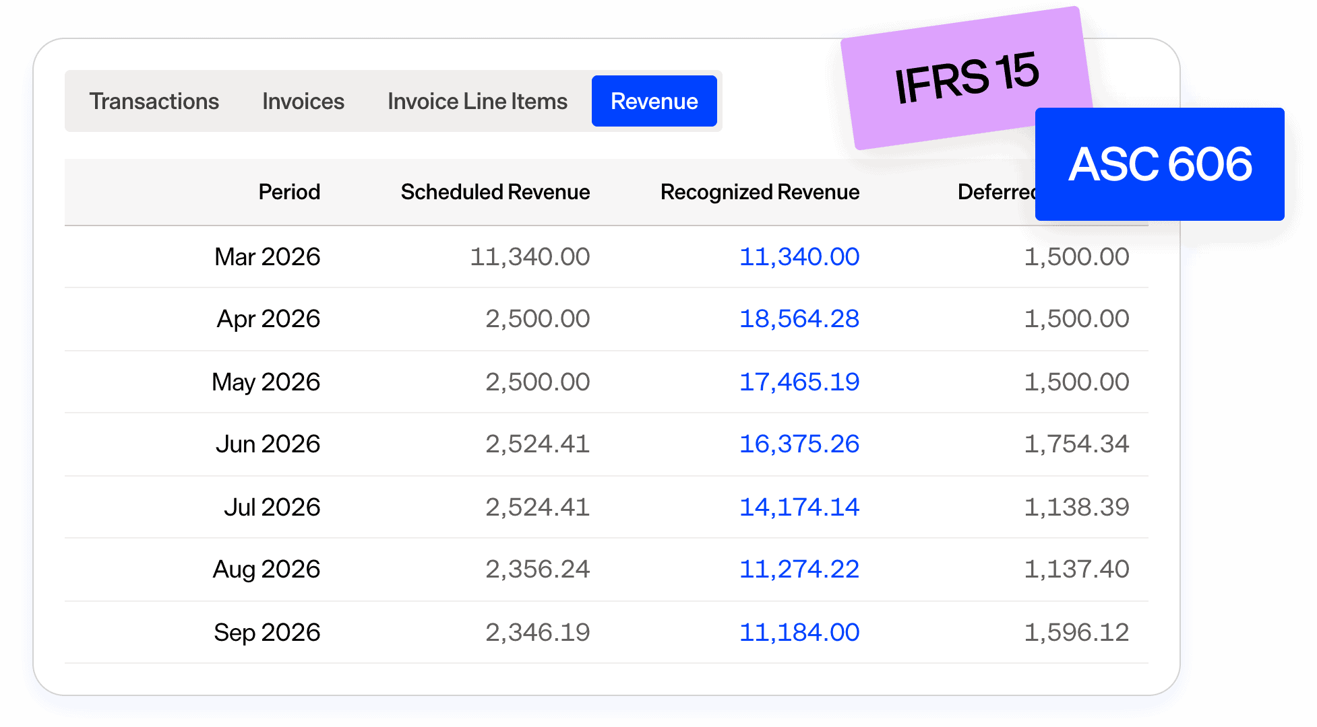Open the Invoices tab
Viewport: 1317px width, 727px height.
tap(303, 101)
